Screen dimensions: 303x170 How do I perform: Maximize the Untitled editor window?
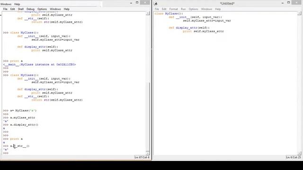click(x=288, y=2)
